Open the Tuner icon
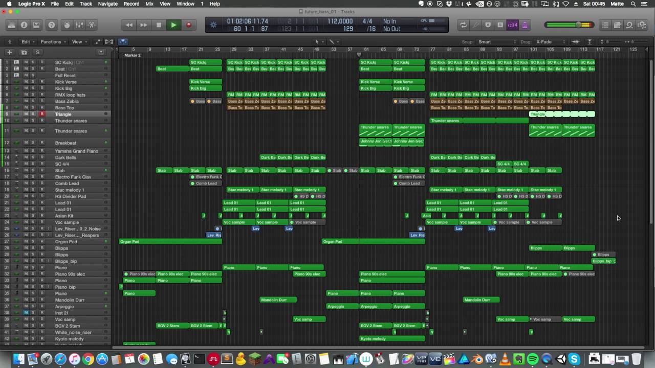The height and width of the screenshot is (368, 655). click(x=476, y=25)
